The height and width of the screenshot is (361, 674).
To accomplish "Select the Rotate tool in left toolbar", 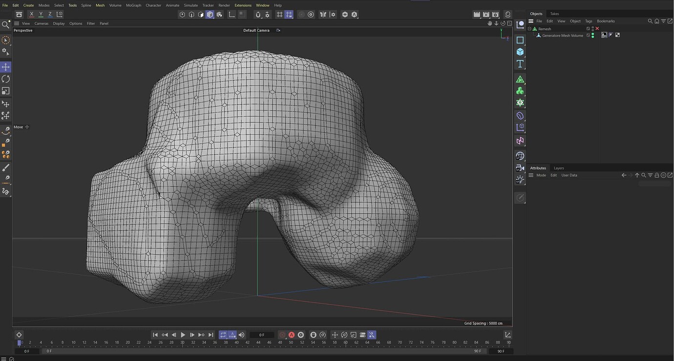I will (x=6, y=79).
